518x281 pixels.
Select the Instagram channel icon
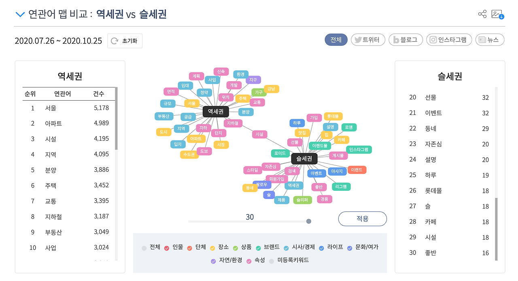[433, 40]
